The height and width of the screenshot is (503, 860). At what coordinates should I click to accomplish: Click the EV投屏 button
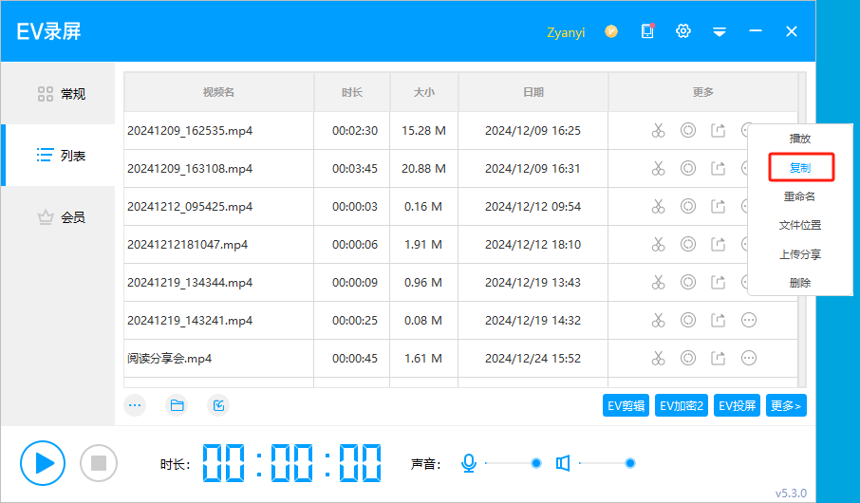click(x=738, y=406)
